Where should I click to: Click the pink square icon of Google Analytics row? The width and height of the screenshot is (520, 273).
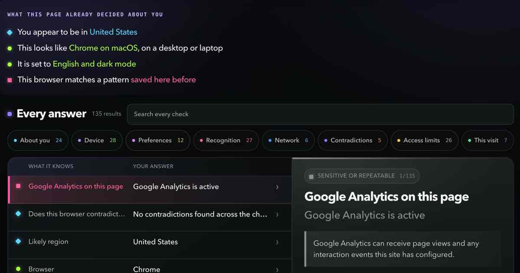(x=18, y=186)
